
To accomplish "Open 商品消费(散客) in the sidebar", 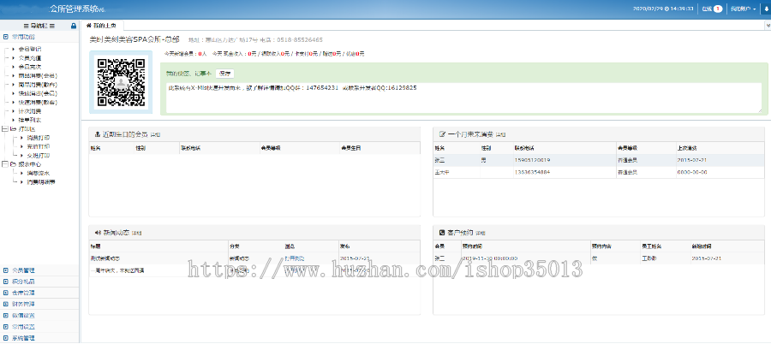I will [x=38, y=85].
